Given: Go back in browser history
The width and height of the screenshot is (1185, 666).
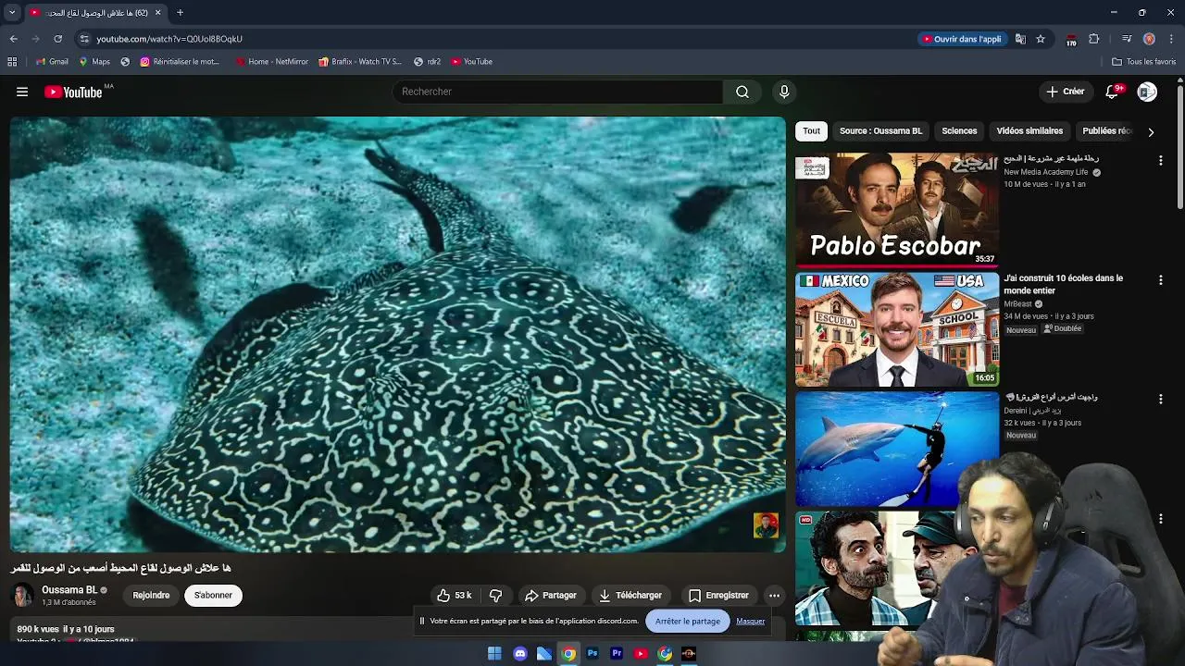Looking at the screenshot, I should (13, 39).
